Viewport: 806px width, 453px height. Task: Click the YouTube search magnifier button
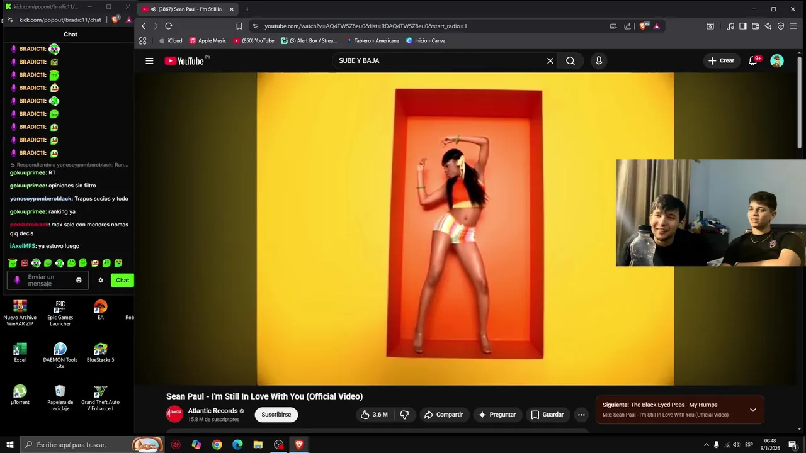(570, 61)
